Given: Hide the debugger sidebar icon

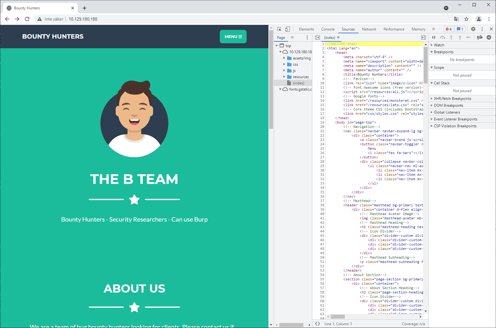Looking at the screenshot, I should point(423,37).
